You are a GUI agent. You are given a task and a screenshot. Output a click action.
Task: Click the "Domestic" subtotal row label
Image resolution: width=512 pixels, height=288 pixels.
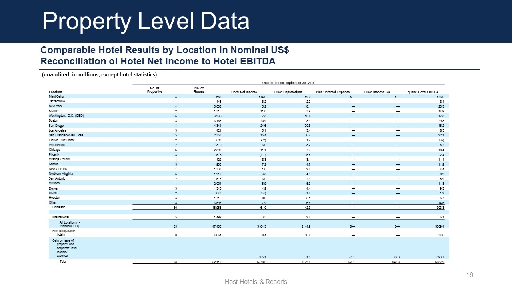click(59, 207)
